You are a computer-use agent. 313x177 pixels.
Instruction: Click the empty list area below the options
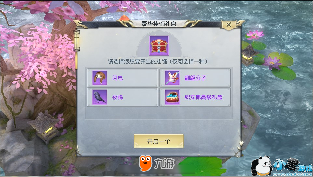159,113
